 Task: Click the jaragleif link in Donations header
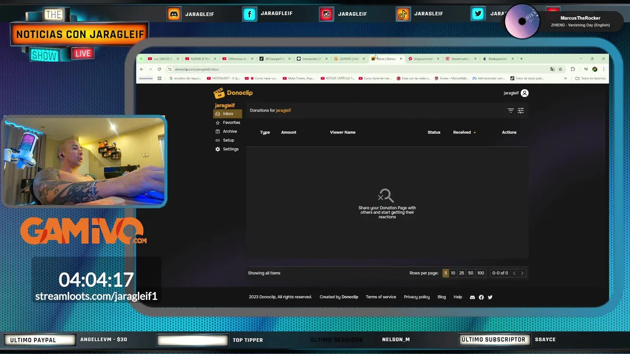pos(283,110)
